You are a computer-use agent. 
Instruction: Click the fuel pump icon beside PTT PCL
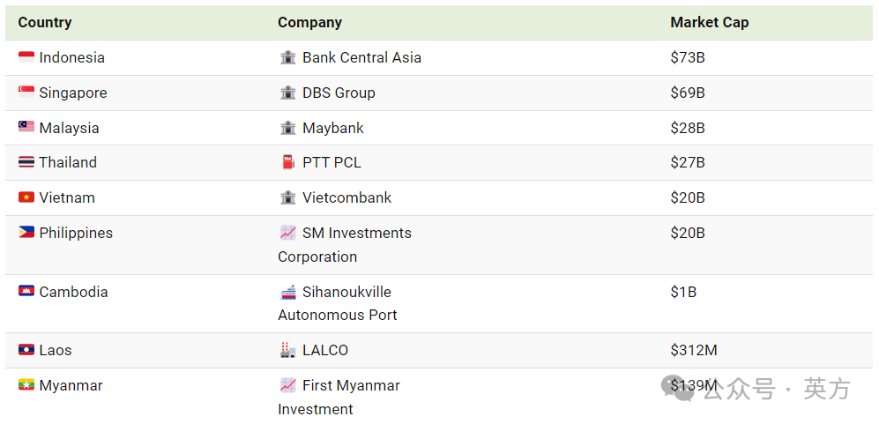[x=287, y=162]
